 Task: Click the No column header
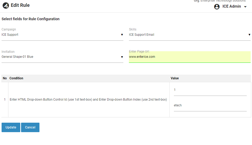5,78
